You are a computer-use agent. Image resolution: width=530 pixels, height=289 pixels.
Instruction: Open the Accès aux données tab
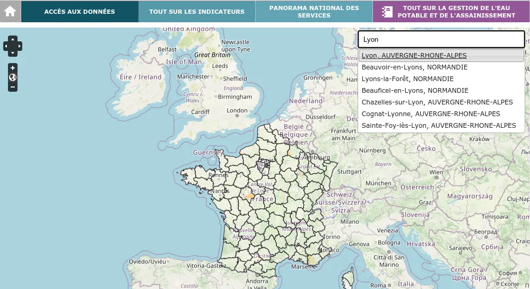[80, 12]
